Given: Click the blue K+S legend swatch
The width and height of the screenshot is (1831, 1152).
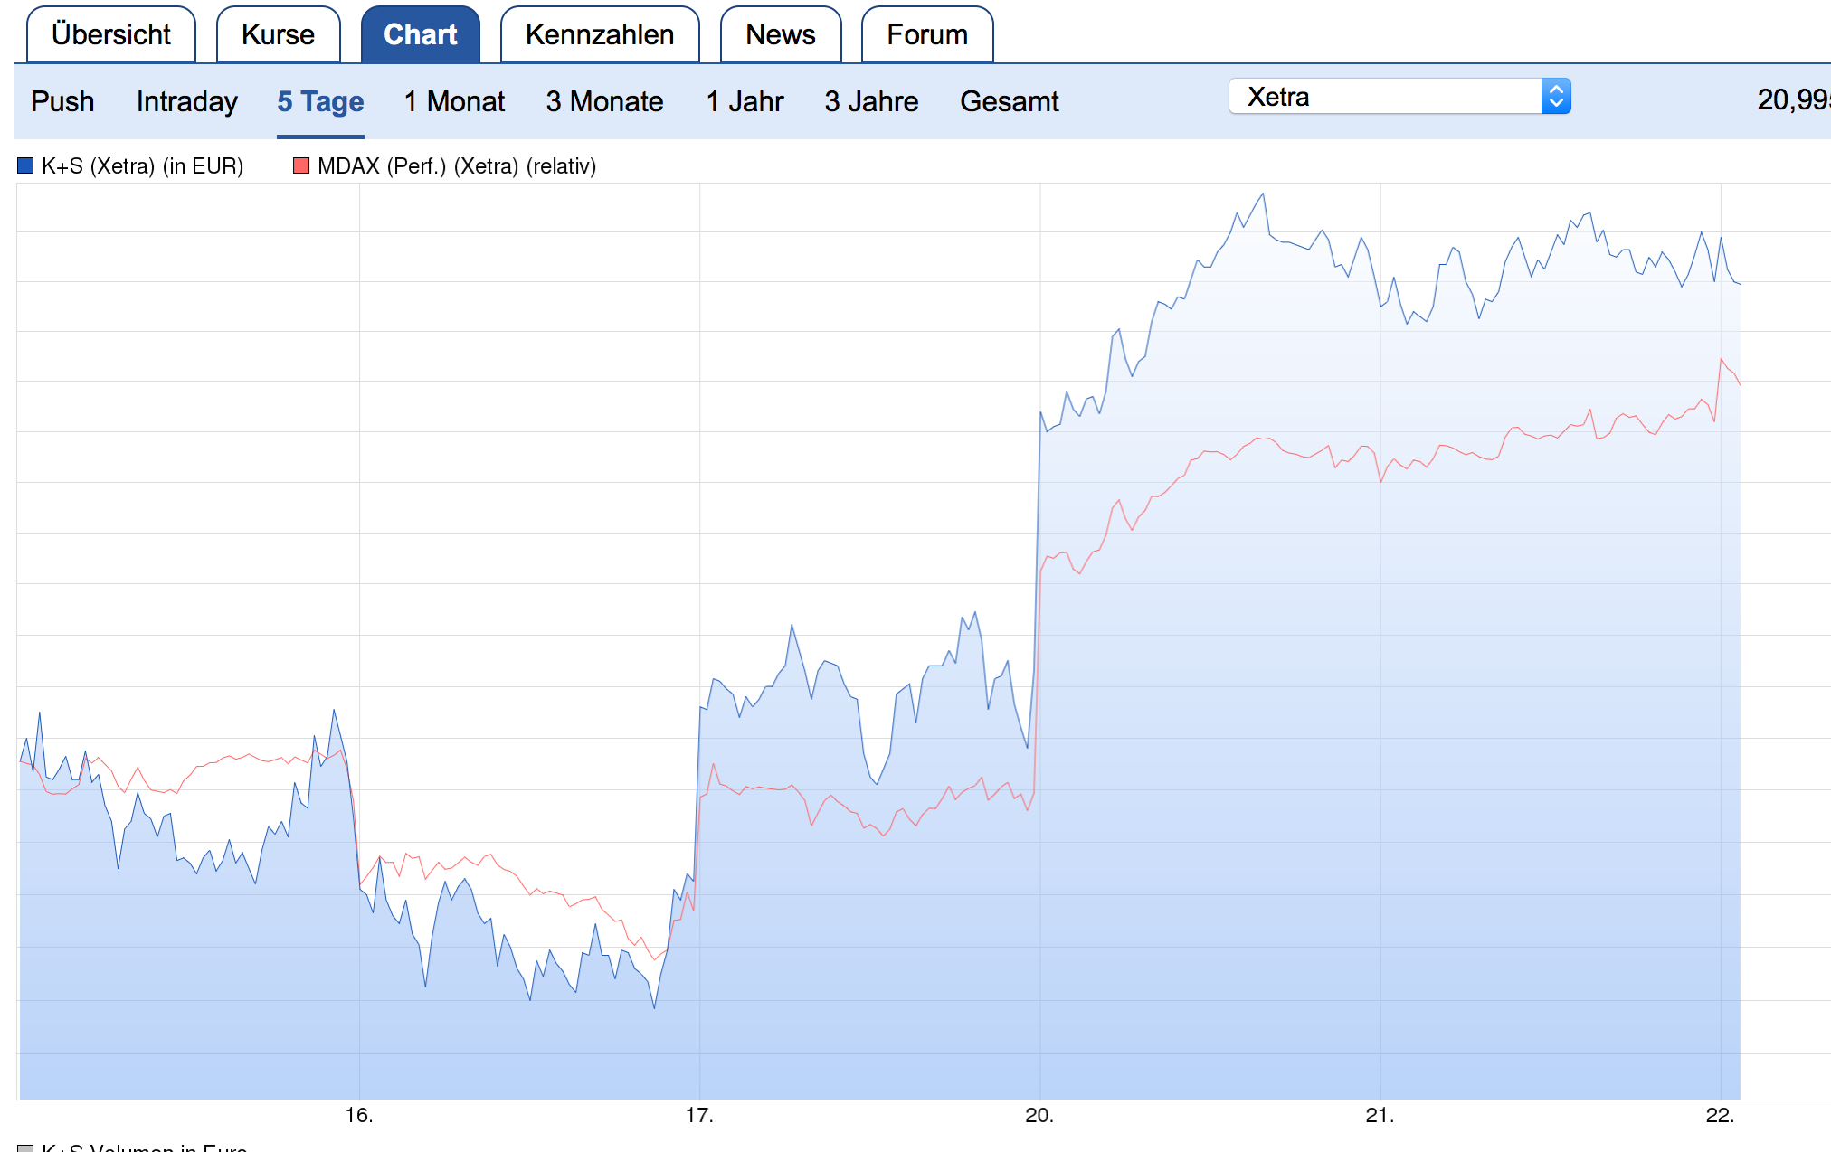Looking at the screenshot, I should click(25, 165).
